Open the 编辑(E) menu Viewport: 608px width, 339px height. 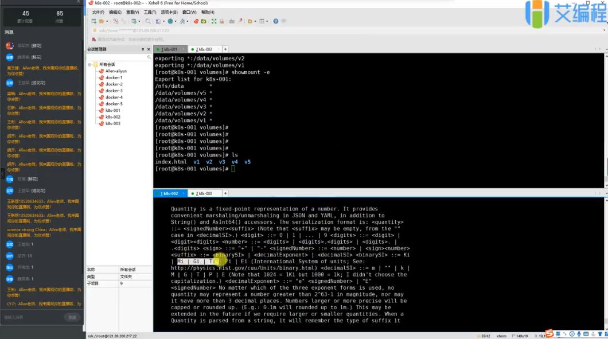pyautogui.click(x=115, y=13)
